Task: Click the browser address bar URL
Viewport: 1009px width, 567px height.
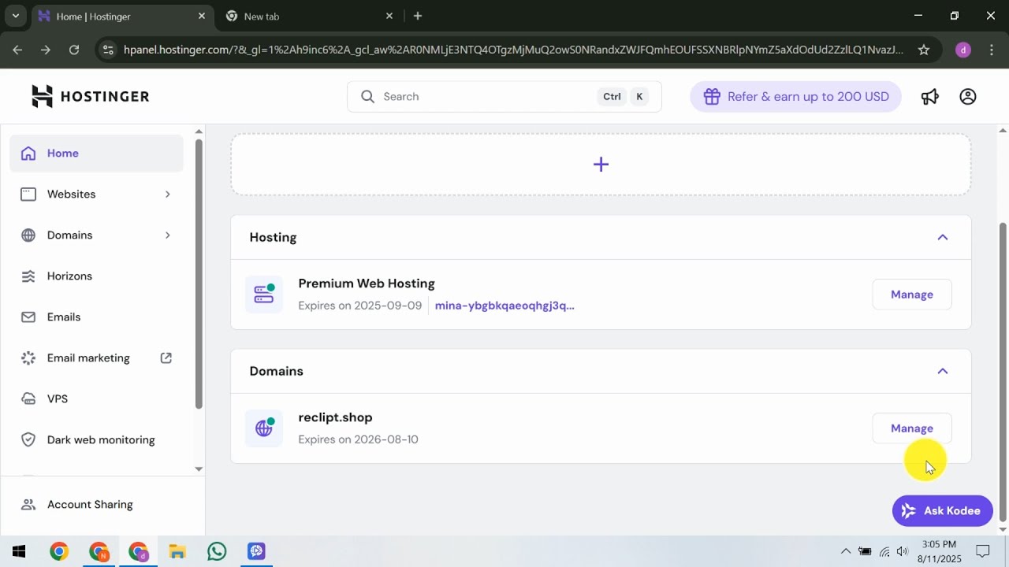Action: [x=514, y=50]
